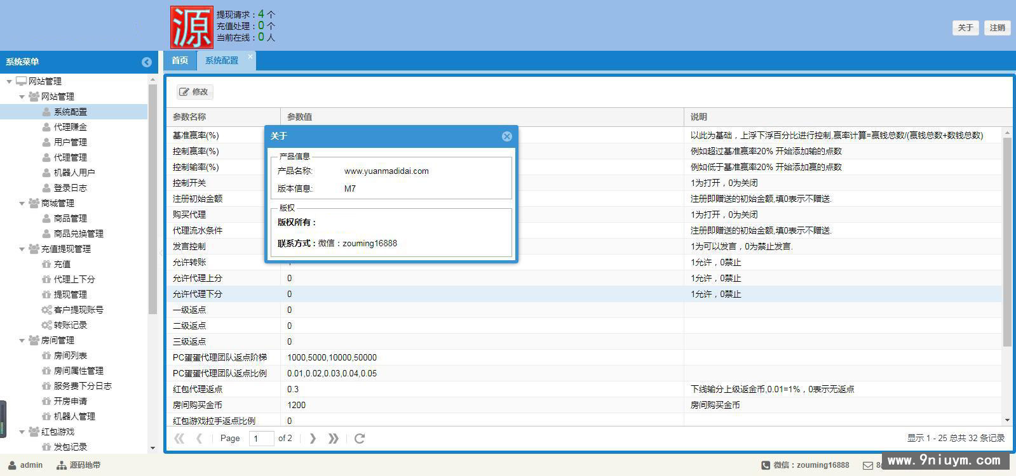Click the 说明 column header
Viewport: 1016px width, 476px height.
pyautogui.click(x=848, y=117)
